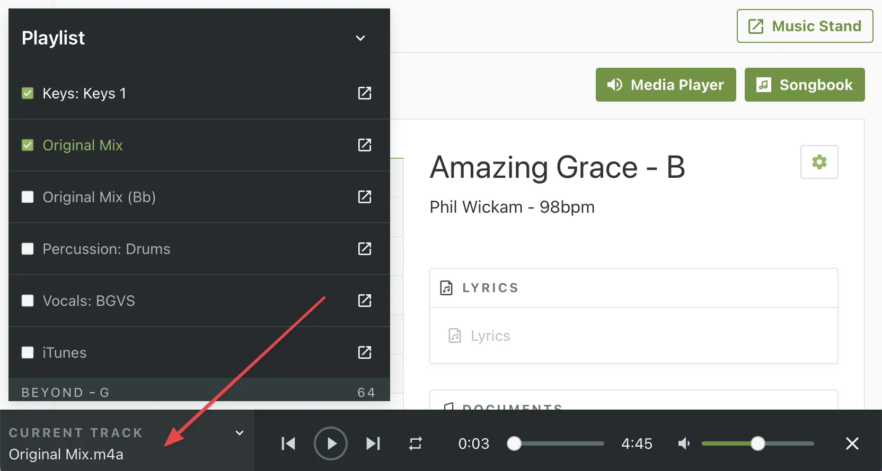The height and width of the screenshot is (471, 882).
Task: Open the Songbook
Action: point(805,85)
